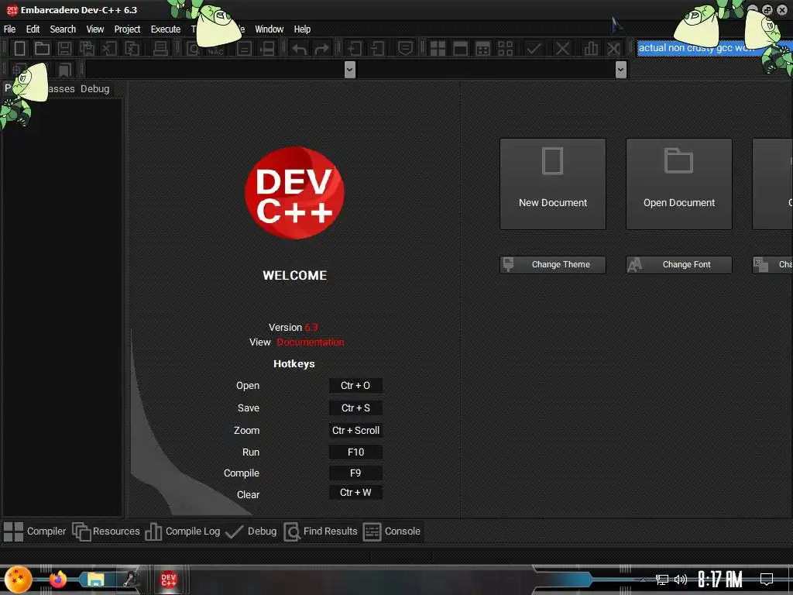Click the Compile four-squares toolbar icon
Image resolution: width=793 pixels, height=595 pixels.
(x=438, y=49)
